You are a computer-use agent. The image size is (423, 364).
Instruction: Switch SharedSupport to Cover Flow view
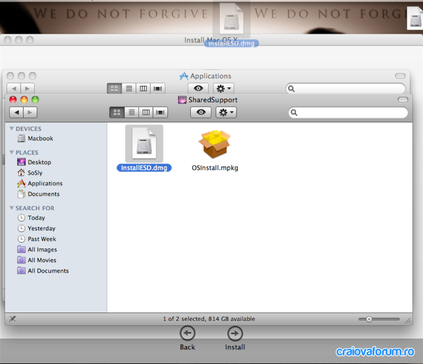coord(160,112)
